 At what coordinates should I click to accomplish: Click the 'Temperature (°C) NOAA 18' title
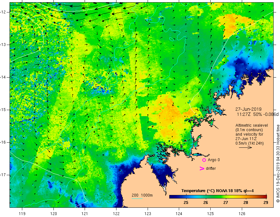(217, 191)
